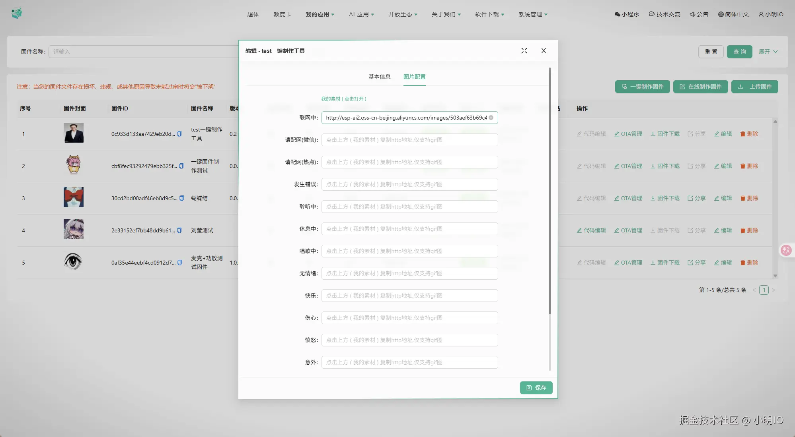The image size is (795, 437).
Task: Open 我的素材 materials link
Action: coord(344,99)
